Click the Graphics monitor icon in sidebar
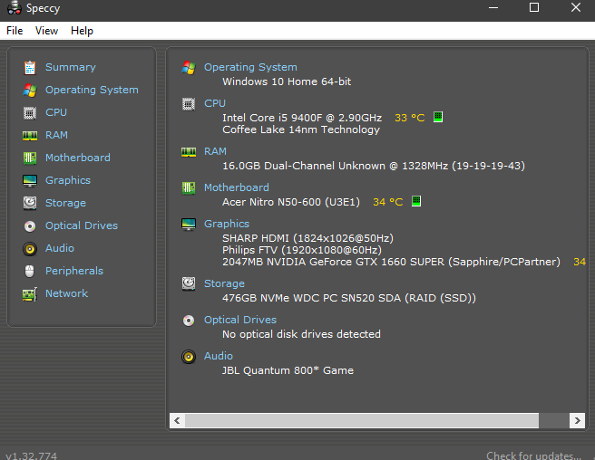This screenshot has width=595, height=460. pyautogui.click(x=30, y=180)
